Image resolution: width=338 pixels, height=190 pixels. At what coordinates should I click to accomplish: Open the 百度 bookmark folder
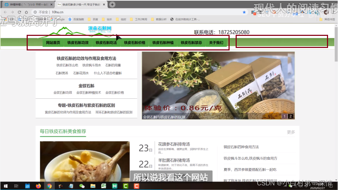point(93,19)
